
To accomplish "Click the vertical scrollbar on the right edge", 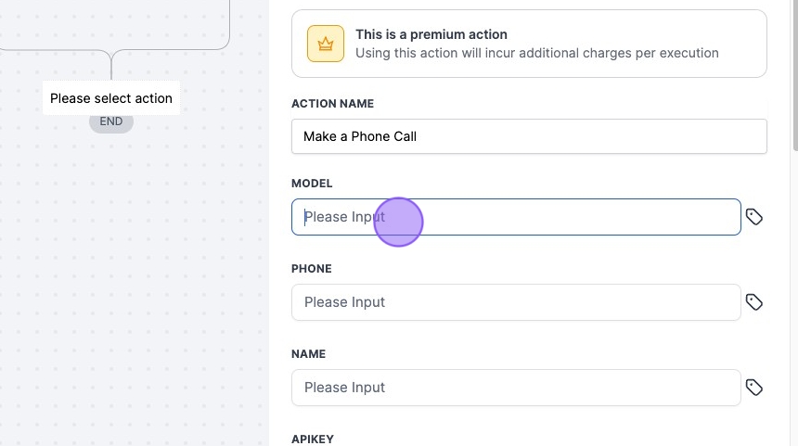I will [794, 74].
